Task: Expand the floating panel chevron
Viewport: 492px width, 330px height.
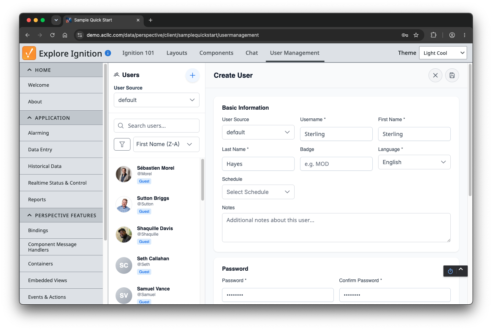Action: pos(461,269)
